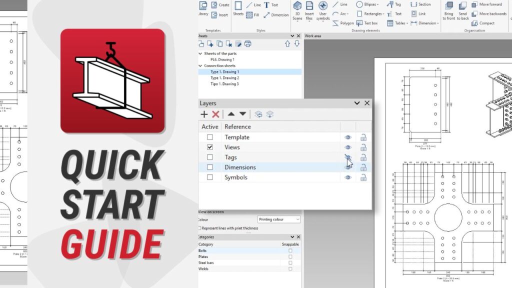Toggle visibility of the Views layer
Viewport: 512px width, 288px height.
click(x=348, y=147)
